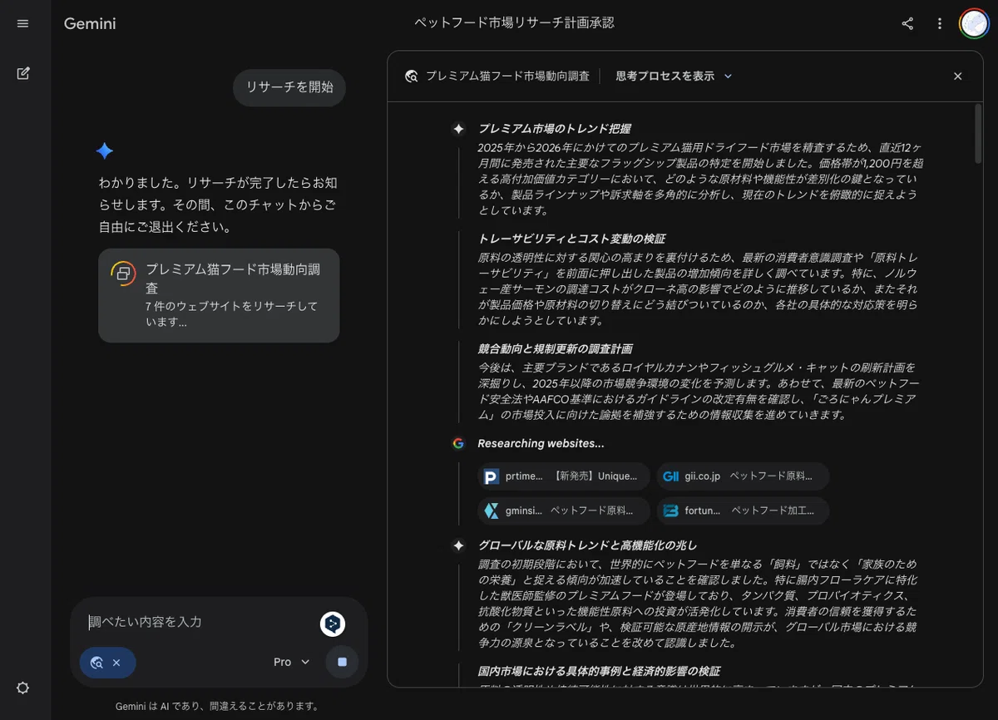The width and height of the screenshot is (998, 720).
Task: Focus the 調べたい内容を入力 prompt field
Action: click(200, 622)
